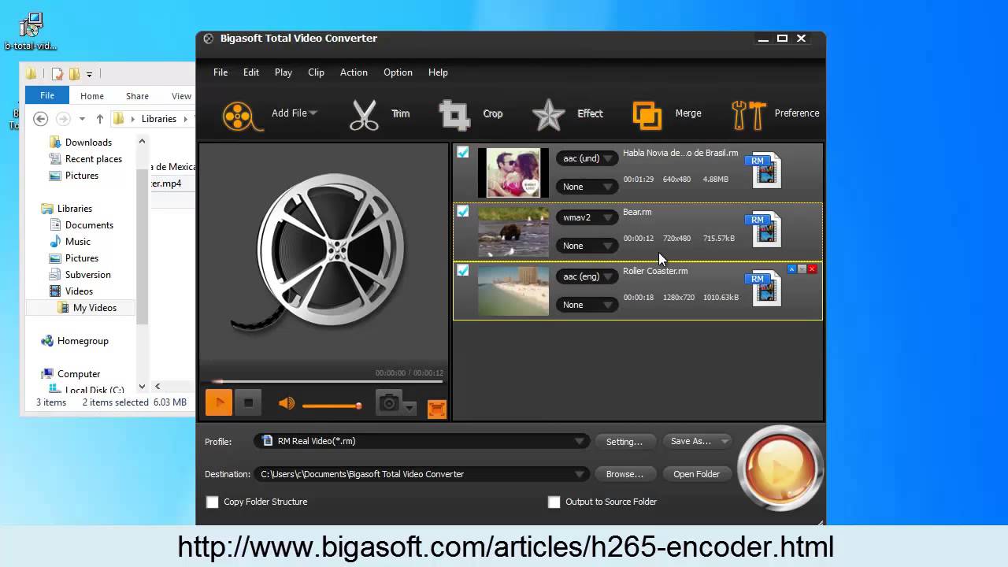
Task: Open the wmav2 audio track dropdown
Action: click(587, 217)
